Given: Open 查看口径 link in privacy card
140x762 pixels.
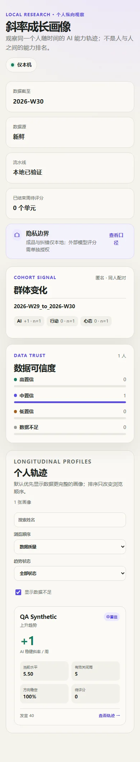Looking at the screenshot, I should click(x=116, y=239).
